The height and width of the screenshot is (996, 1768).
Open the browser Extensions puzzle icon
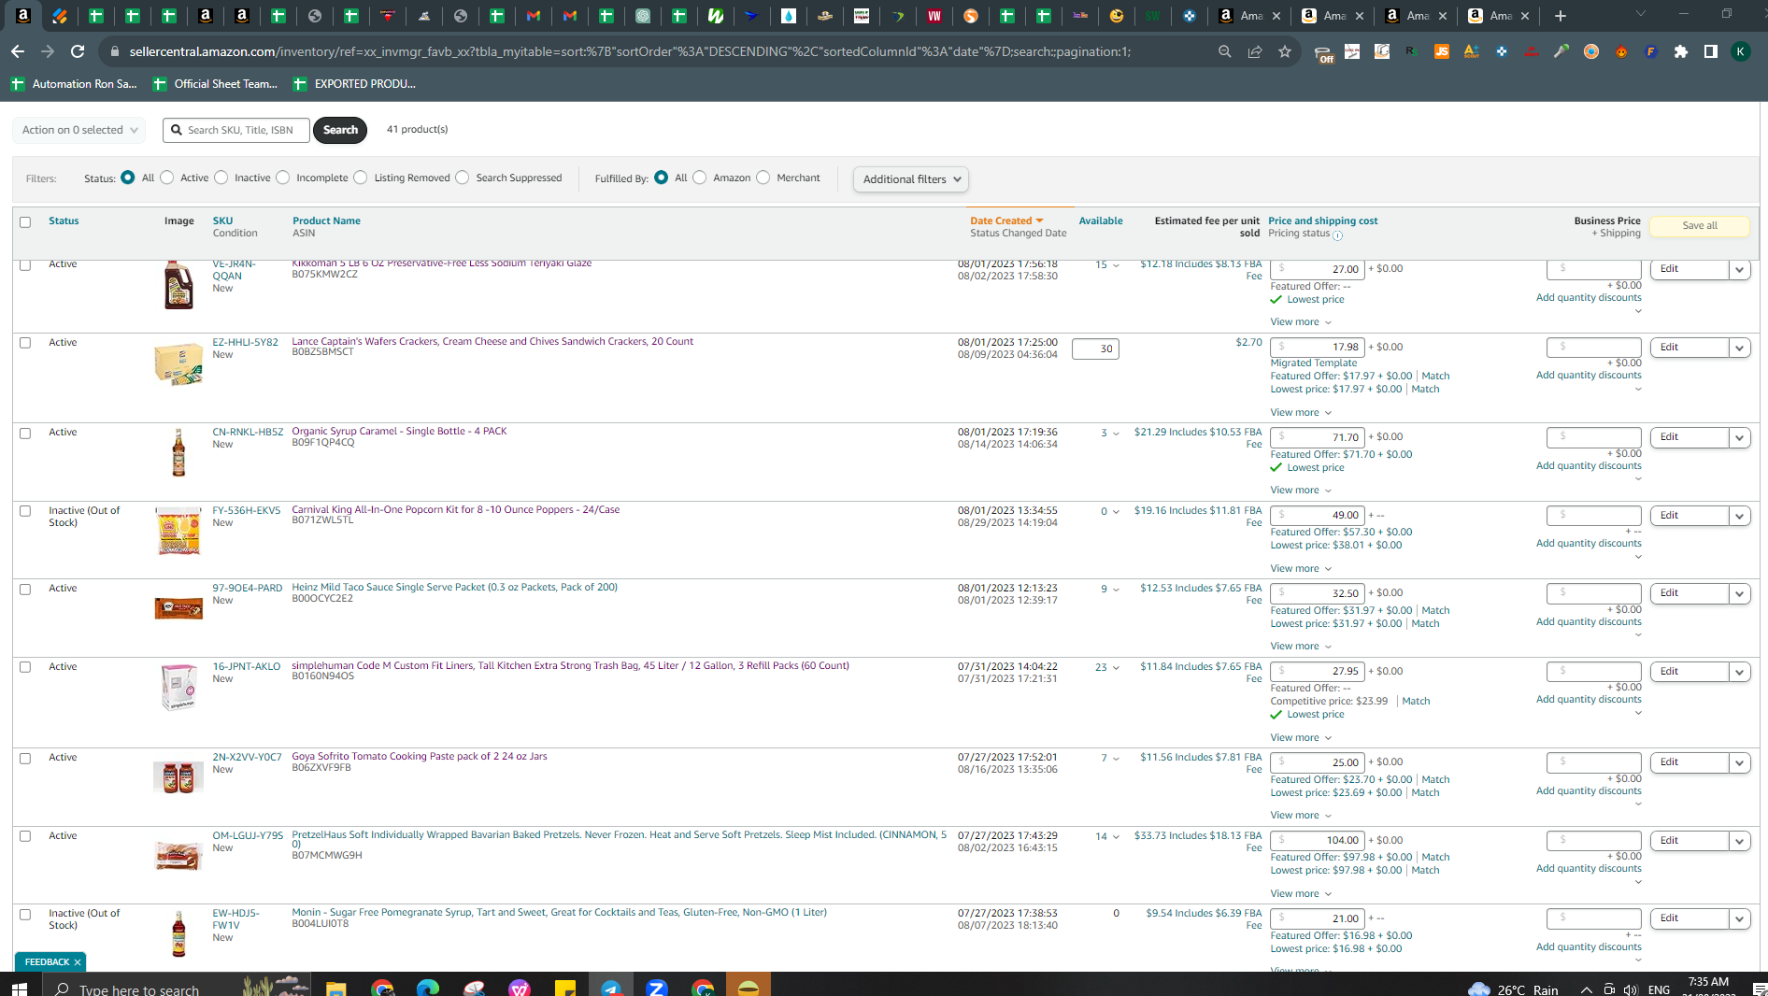pos(1681,51)
